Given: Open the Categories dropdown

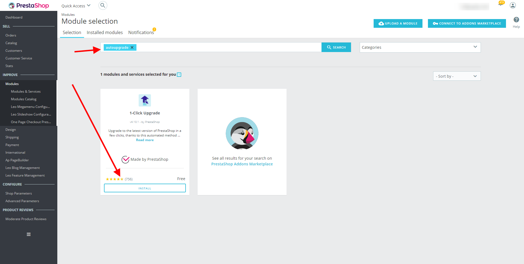Looking at the screenshot, I should [x=420, y=47].
